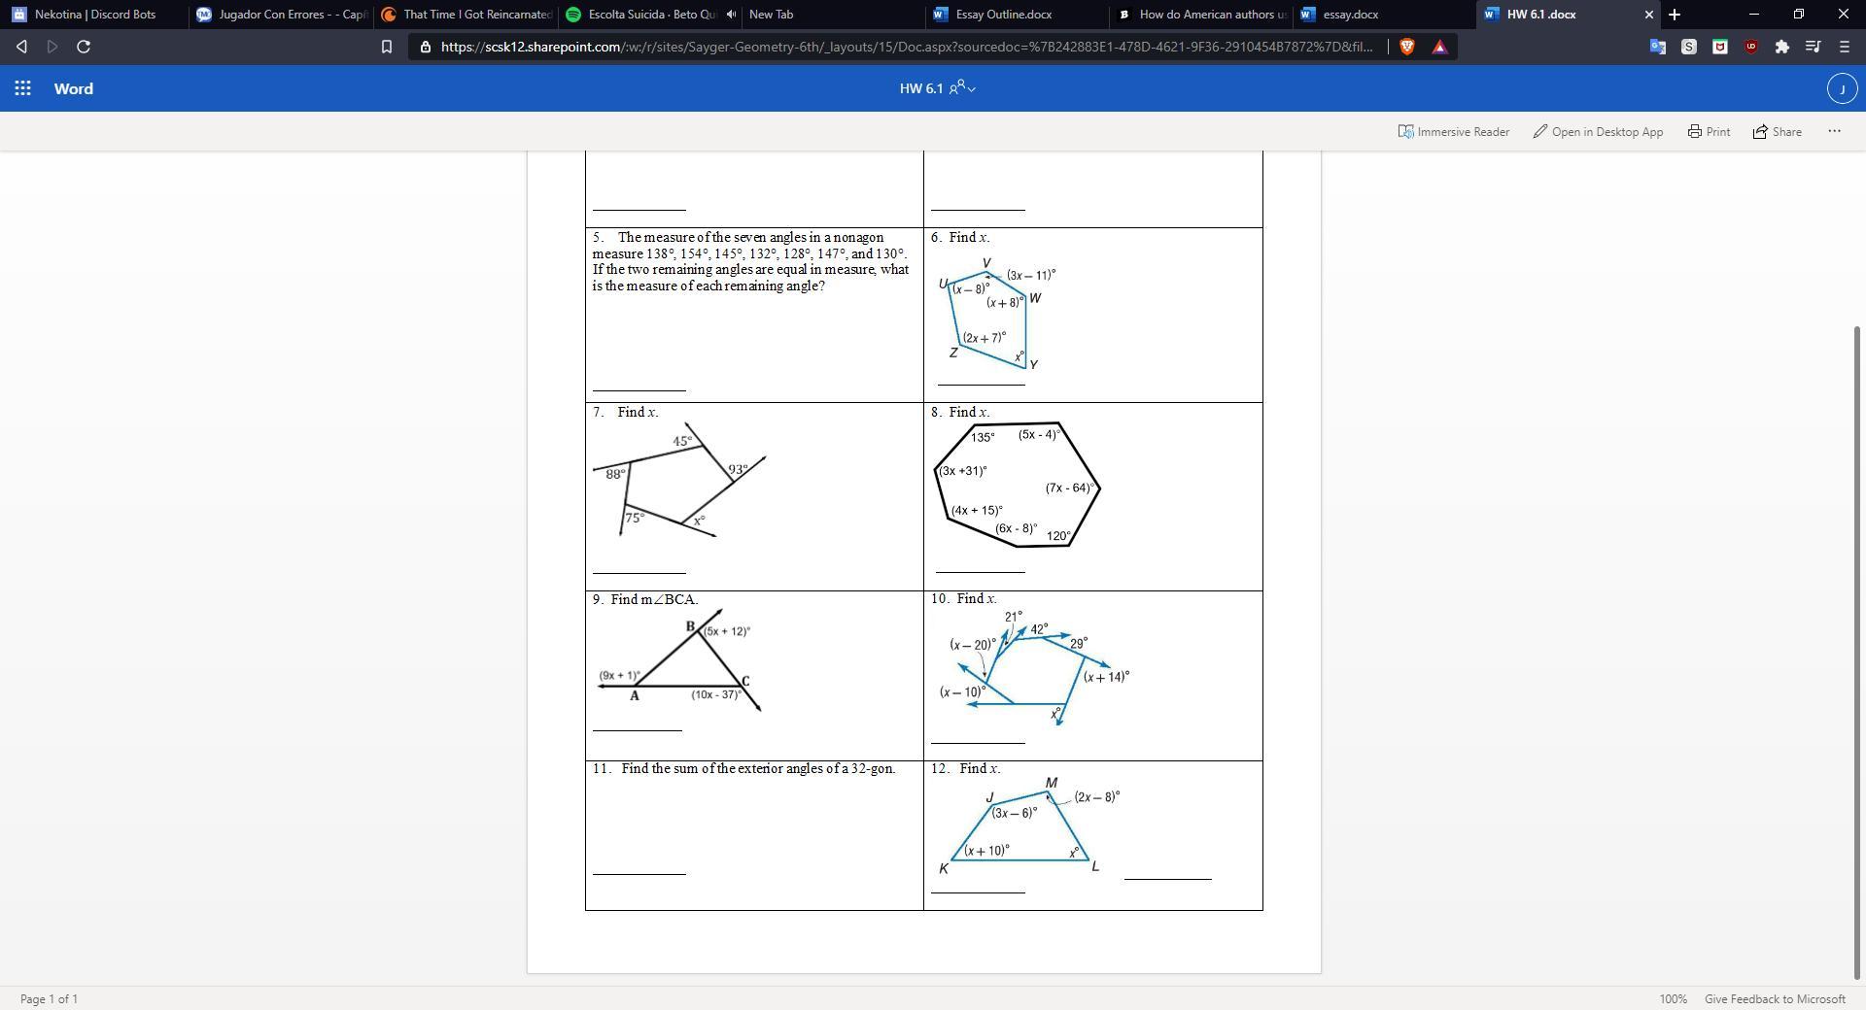Print the HW 6.1 document
This screenshot has width=1866, height=1010.
tap(1709, 131)
